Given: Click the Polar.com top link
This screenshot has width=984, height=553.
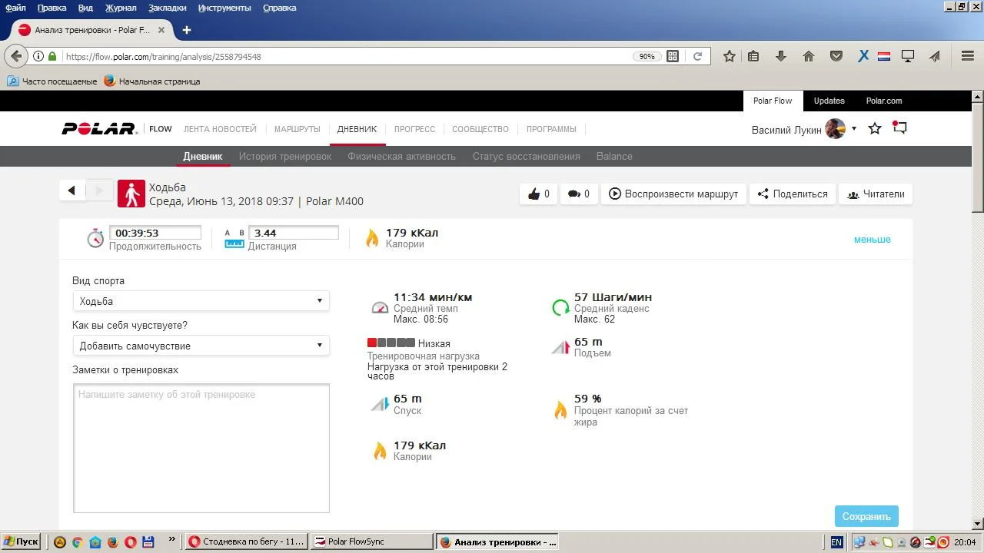Looking at the screenshot, I should 884,101.
